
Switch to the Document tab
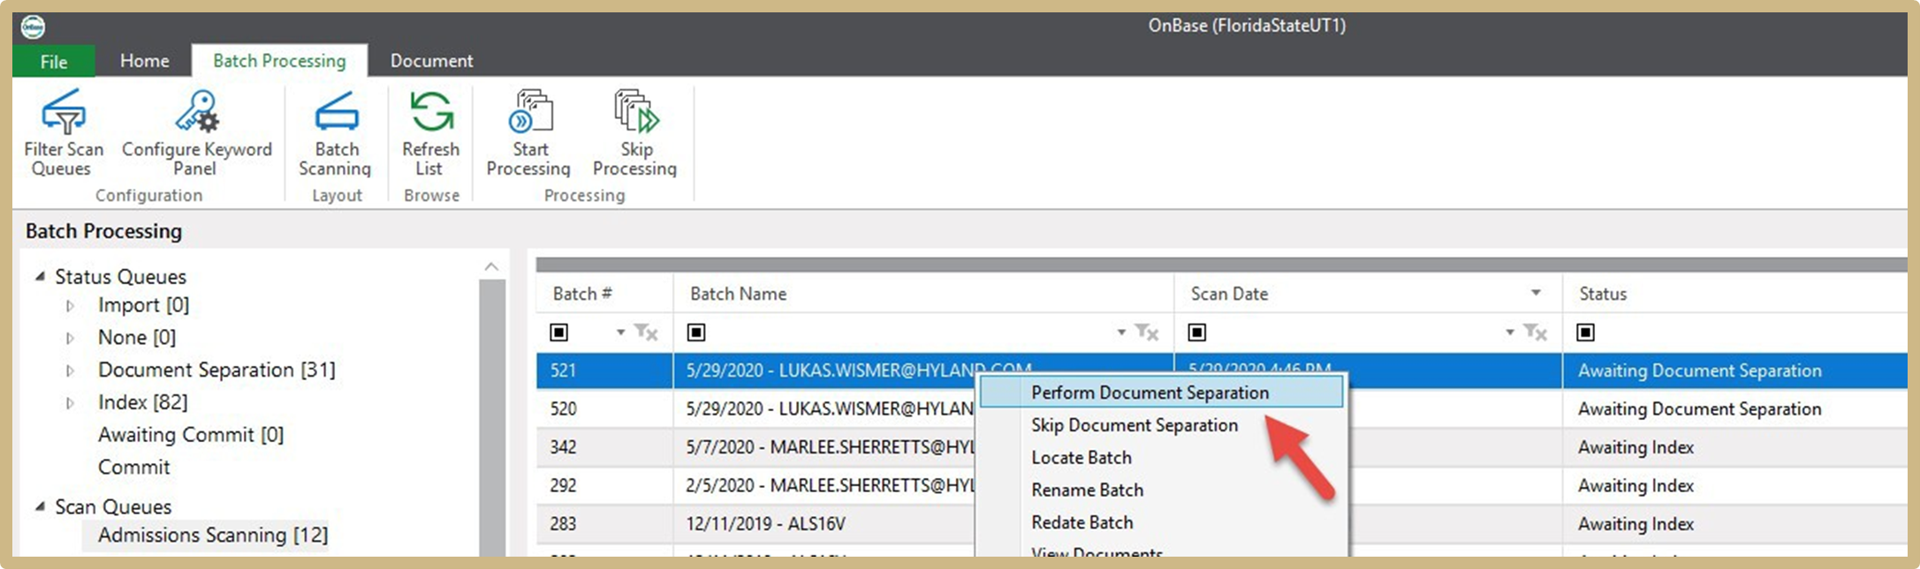coord(431,61)
